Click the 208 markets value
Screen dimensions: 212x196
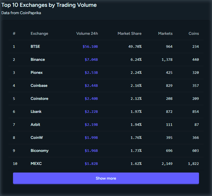[169, 98]
